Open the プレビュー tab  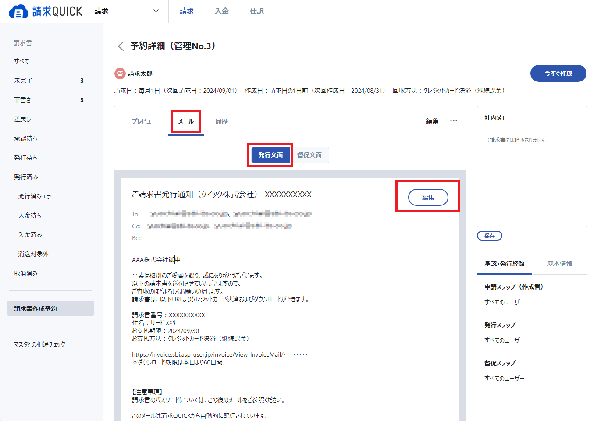144,121
